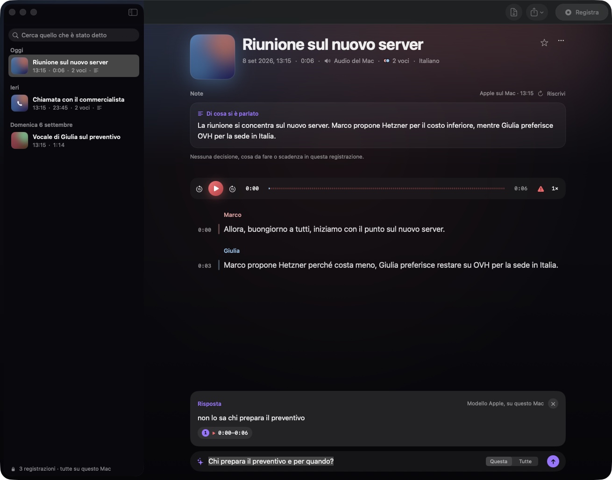Toggle the sidebar panel icon
Image resolution: width=612 pixels, height=480 pixels.
pyautogui.click(x=133, y=12)
